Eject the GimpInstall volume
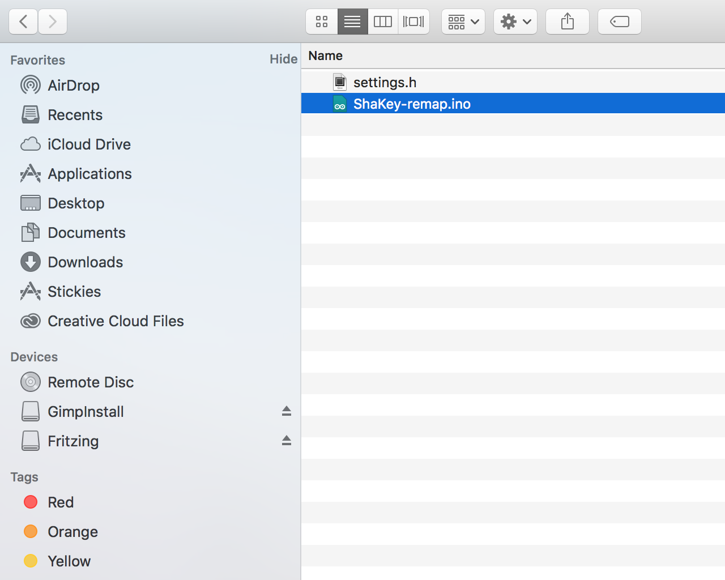The image size is (725, 580). click(287, 411)
